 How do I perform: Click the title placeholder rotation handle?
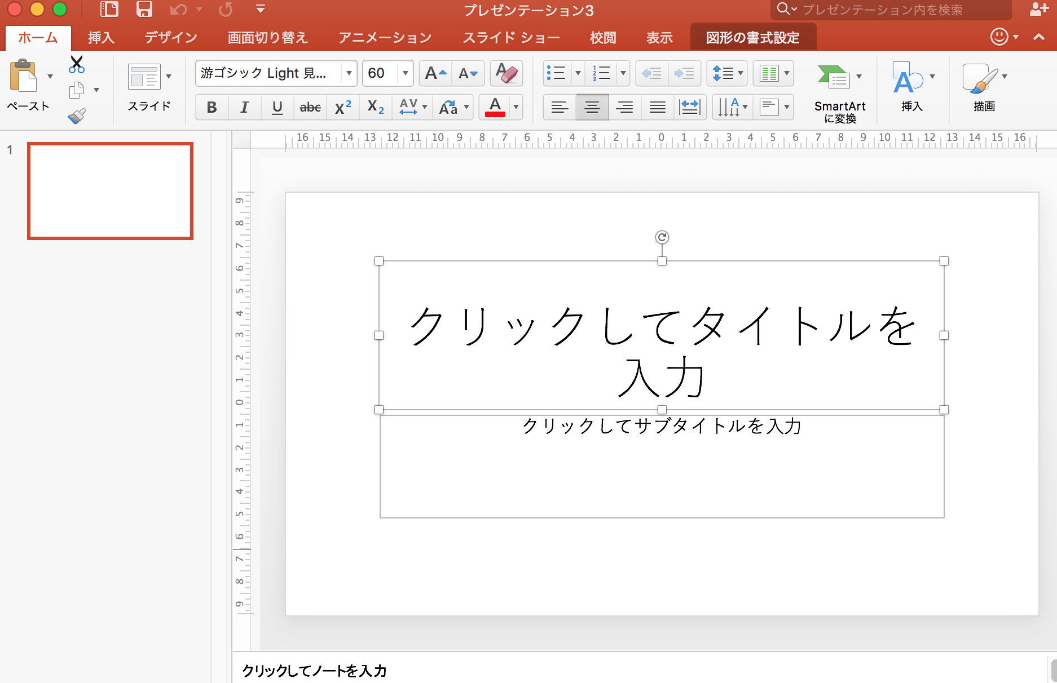click(662, 237)
